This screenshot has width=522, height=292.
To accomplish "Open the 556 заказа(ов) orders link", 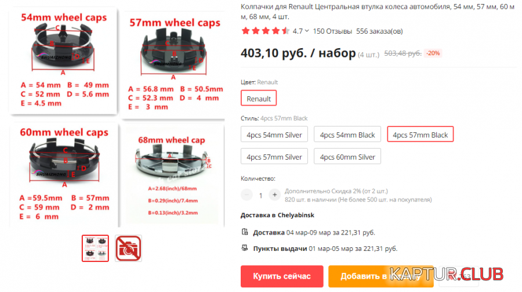I will click(x=379, y=31).
